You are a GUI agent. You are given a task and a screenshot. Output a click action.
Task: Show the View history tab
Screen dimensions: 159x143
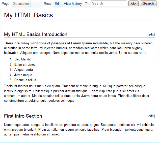pyautogui.click(x=73, y=4)
